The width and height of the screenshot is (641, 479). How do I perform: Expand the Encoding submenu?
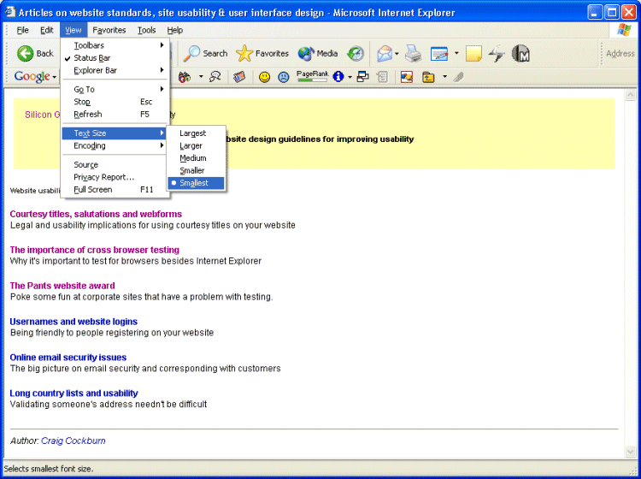[115, 145]
